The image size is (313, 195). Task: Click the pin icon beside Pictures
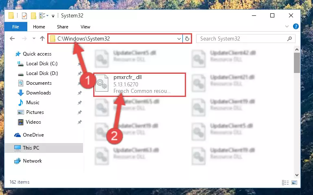tap(80, 112)
